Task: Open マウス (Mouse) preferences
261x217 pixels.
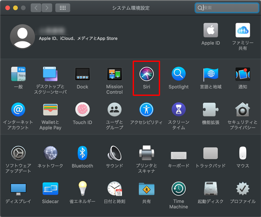Action: click(x=243, y=153)
